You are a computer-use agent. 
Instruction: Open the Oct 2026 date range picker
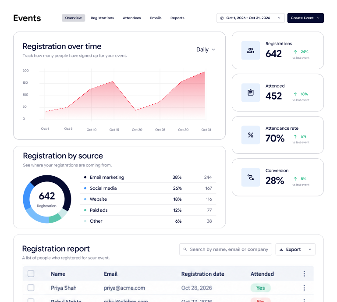point(250,18)
